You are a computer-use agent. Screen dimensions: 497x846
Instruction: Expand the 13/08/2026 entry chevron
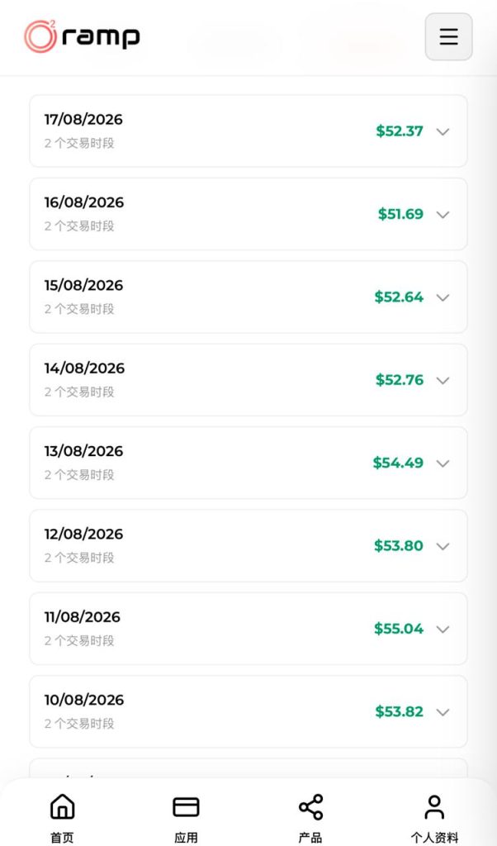(x=443, y=463)
